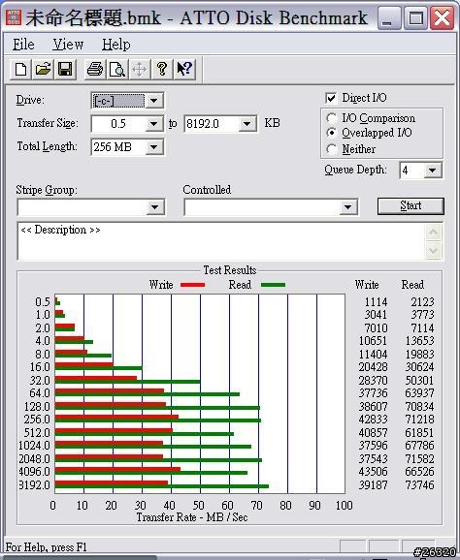Activate the context help pointer icon
The height and width of the screenshot is (560, 460).
pyautogui.click(x=184, y=69)
